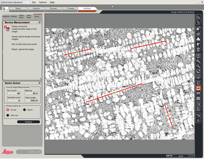Click the edit/checkmark note icon in right toolbar
The width and height of the screenshot is (204, 159).
click(198, 44)
